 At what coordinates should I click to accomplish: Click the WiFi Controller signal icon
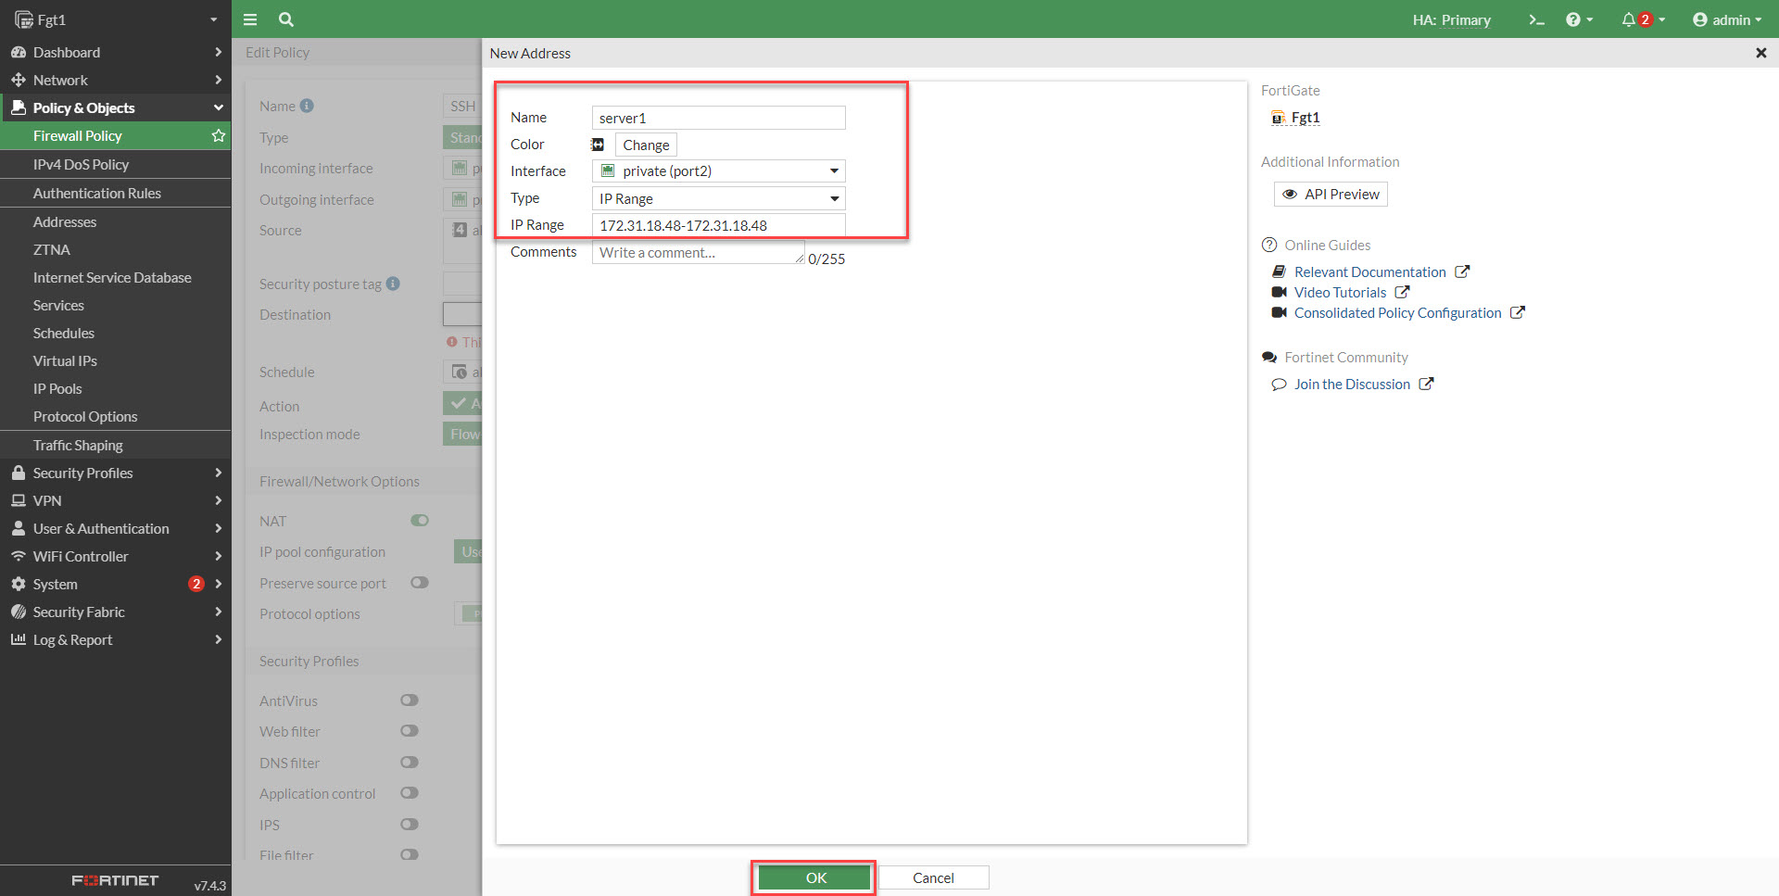[x=18, y=556]
